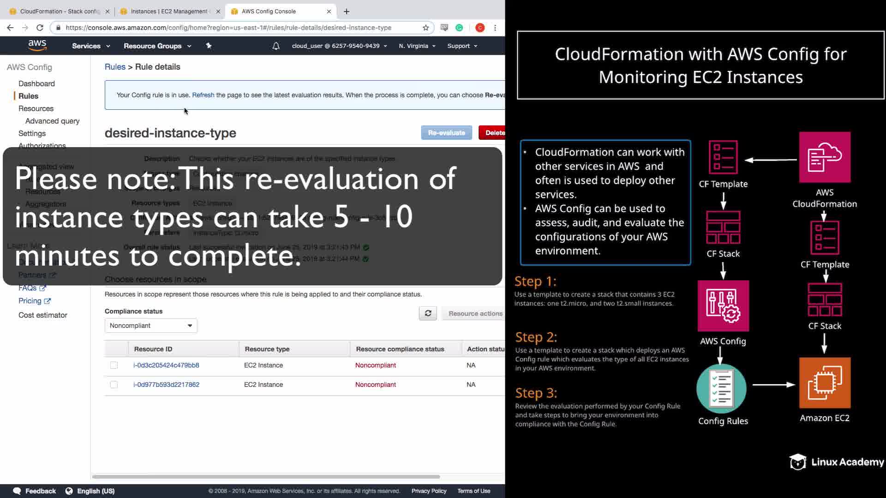Click the refresh icon beside Resource actions

tap(428, 314)
